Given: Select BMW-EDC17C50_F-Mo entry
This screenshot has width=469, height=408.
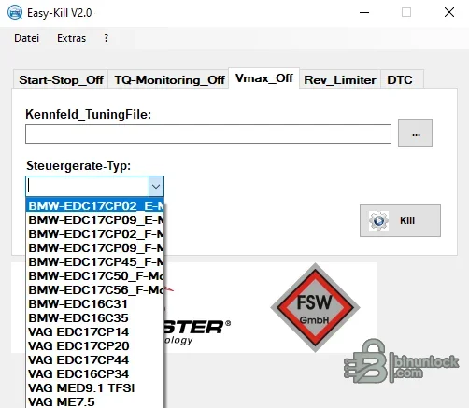Looking at the screenshot, I should [95, 276].
